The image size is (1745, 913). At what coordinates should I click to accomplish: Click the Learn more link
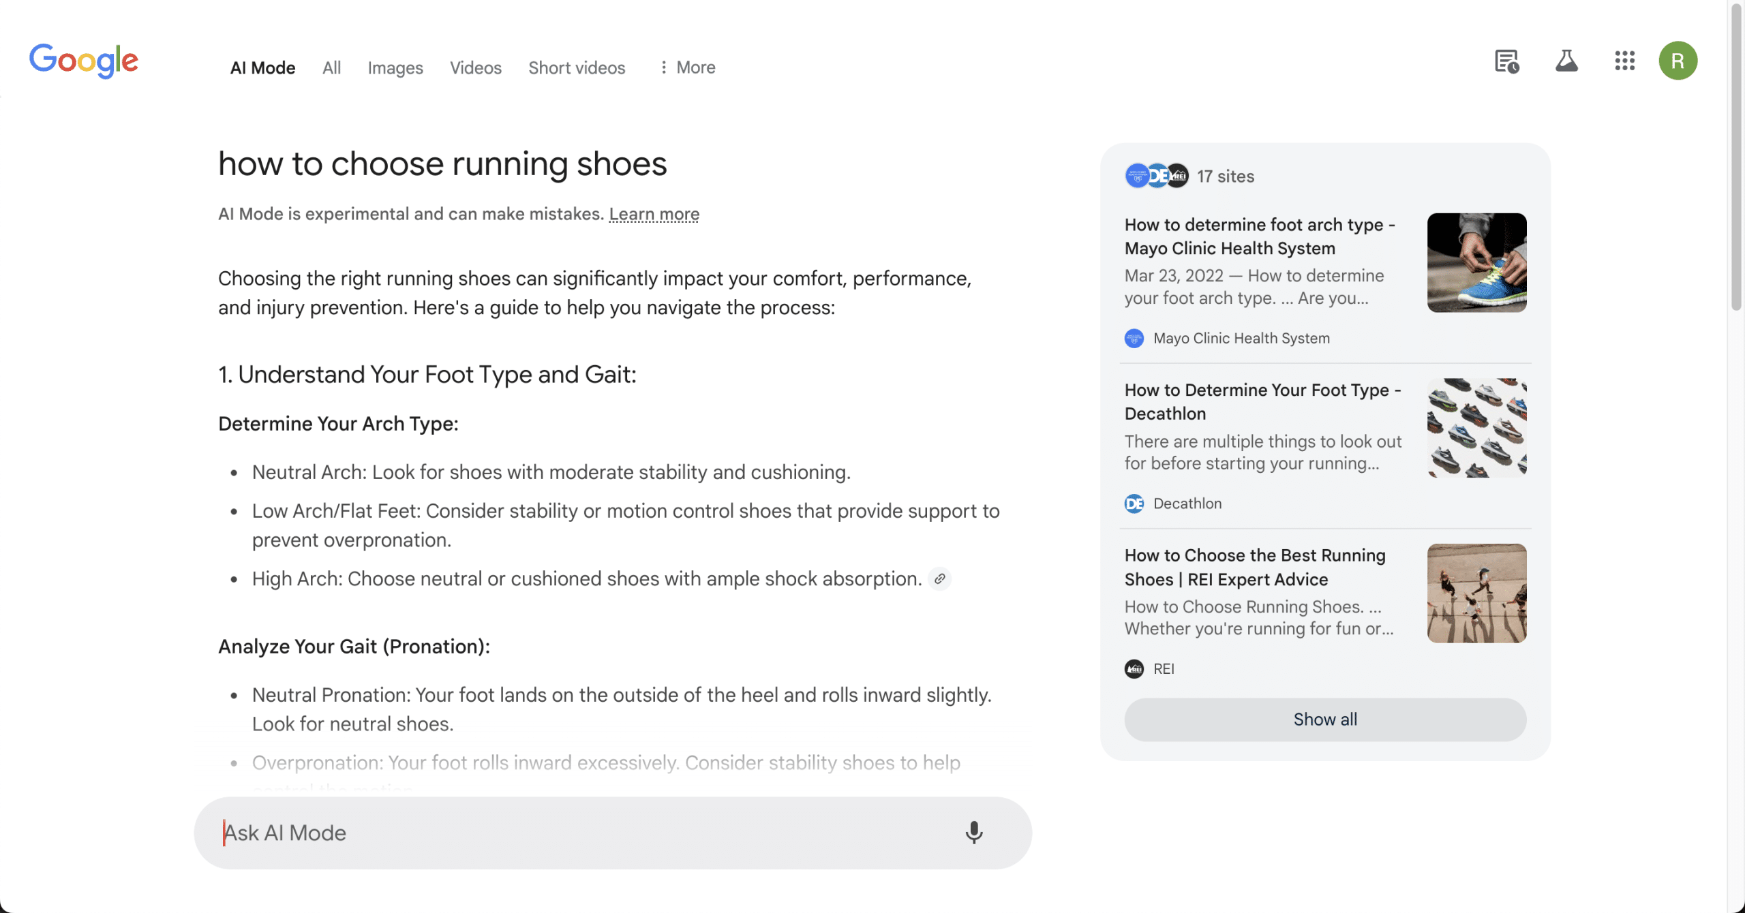pyautogui.click(x=654, y=214)
